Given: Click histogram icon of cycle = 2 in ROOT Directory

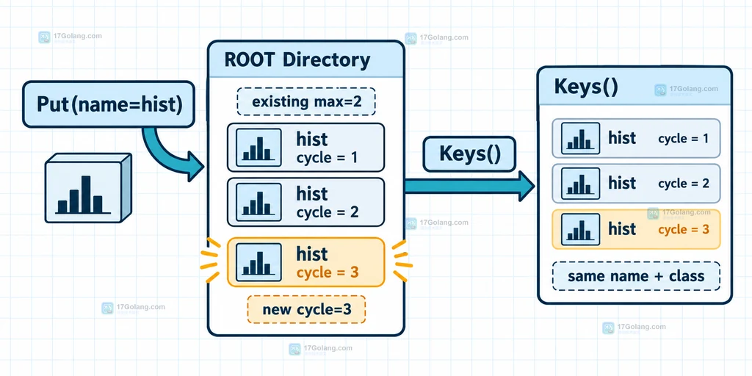Looking at the screenshot, I should point(258,202).
